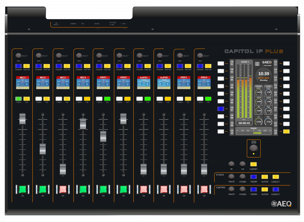
Task: Enable CUE on the MIC2 channel strip
Action: [46, 99]
